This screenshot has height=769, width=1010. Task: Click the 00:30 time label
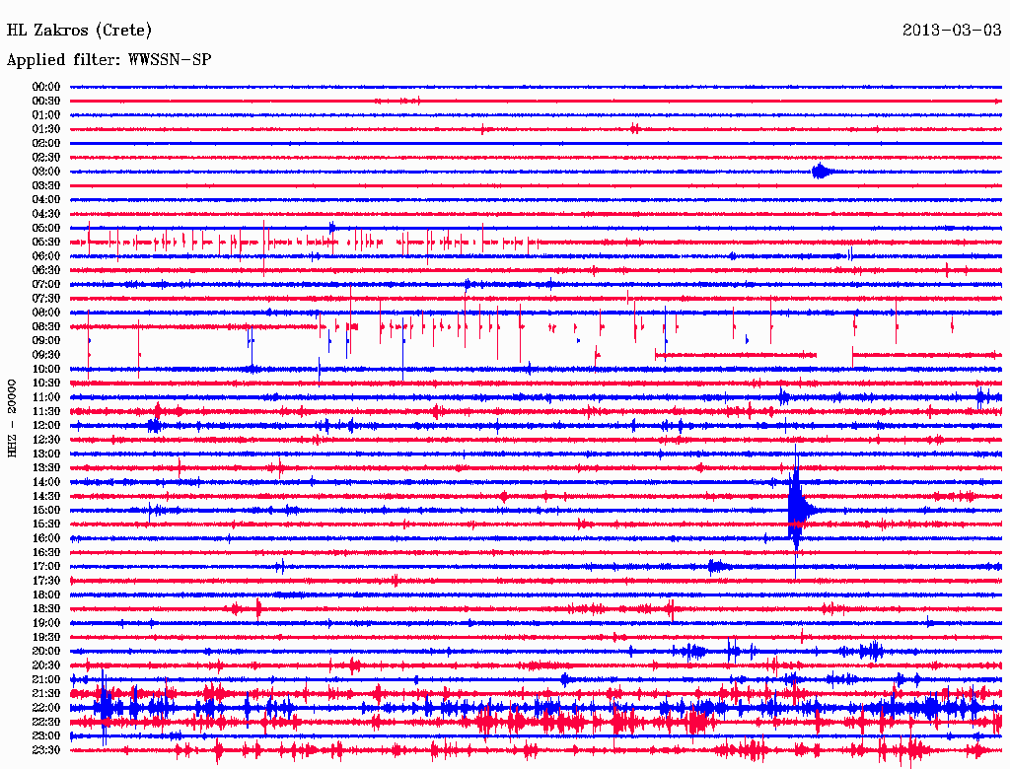click(x=46, y=102)
